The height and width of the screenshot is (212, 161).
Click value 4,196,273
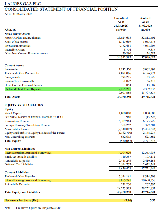(149, 73)
